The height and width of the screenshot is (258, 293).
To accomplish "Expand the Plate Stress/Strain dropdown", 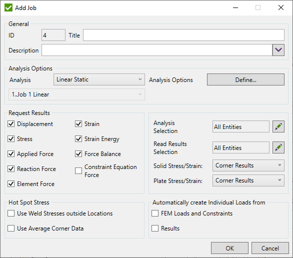I will point(248,180).
